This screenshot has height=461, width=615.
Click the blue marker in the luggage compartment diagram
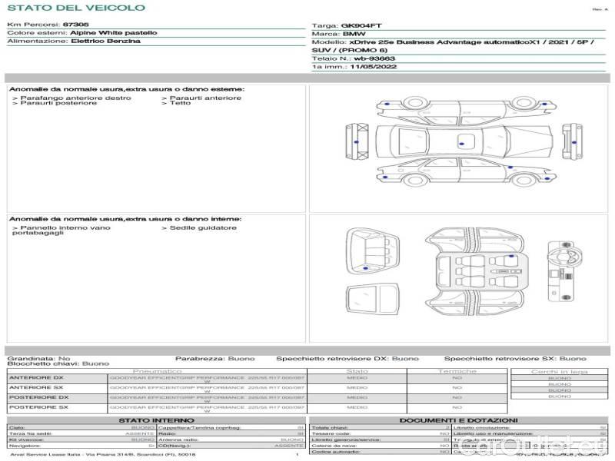pyautogui.click(x=366, y=268)
